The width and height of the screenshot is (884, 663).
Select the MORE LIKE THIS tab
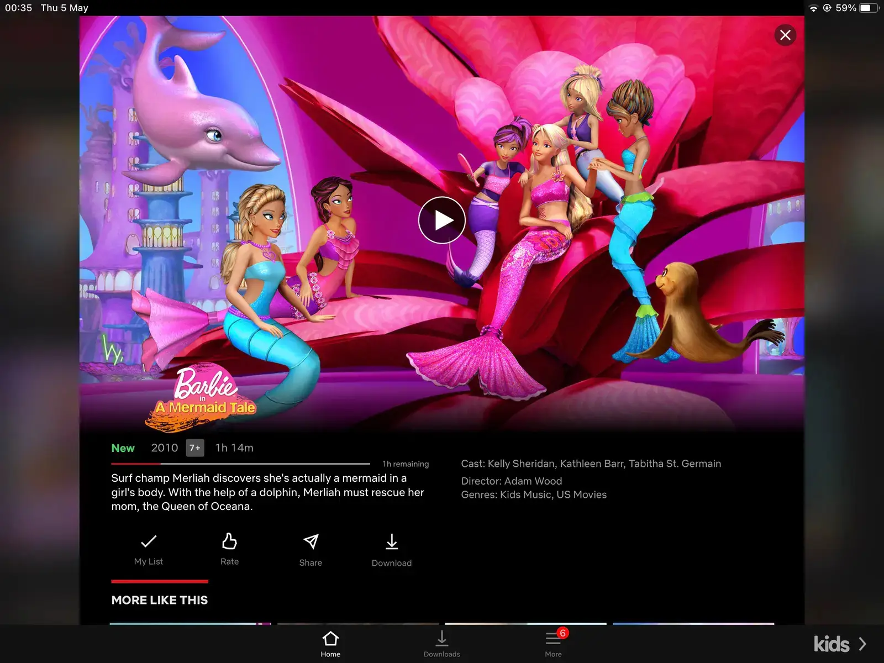[160, 600]
